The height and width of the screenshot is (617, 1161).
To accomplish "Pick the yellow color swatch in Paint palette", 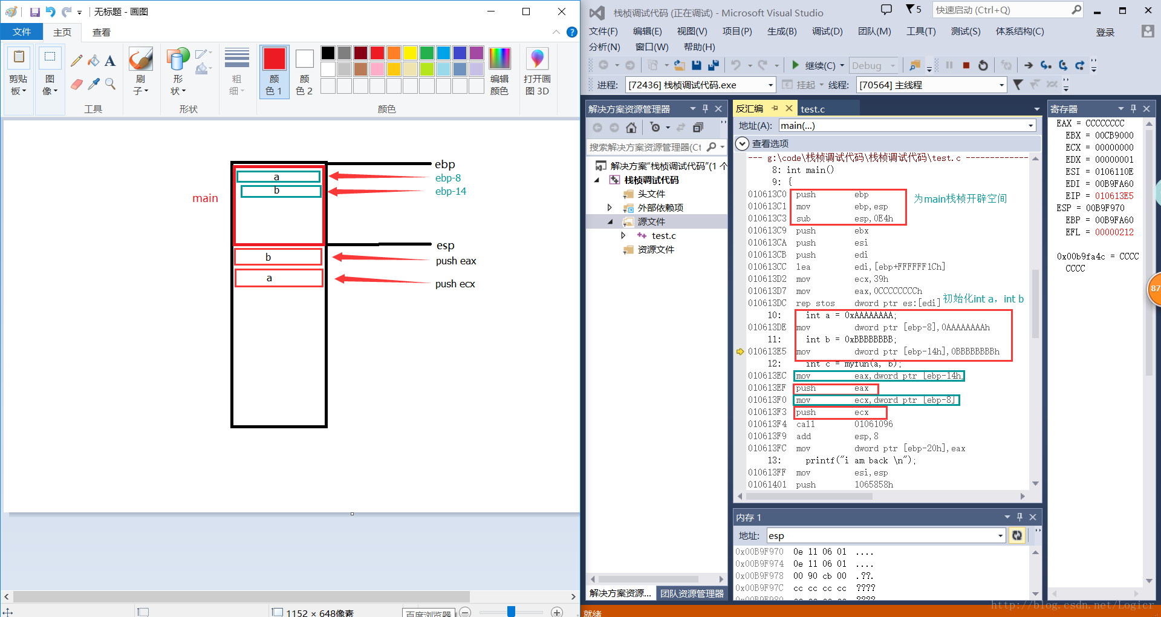I will coord(410,53).
